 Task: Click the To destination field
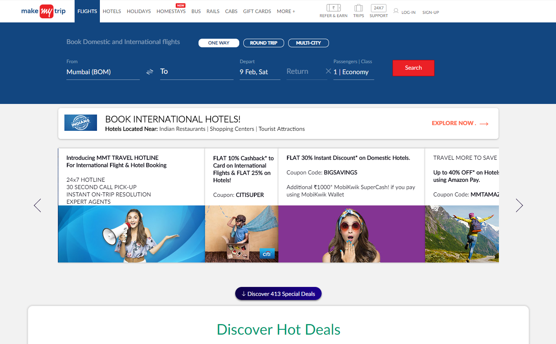coord(196,72)
